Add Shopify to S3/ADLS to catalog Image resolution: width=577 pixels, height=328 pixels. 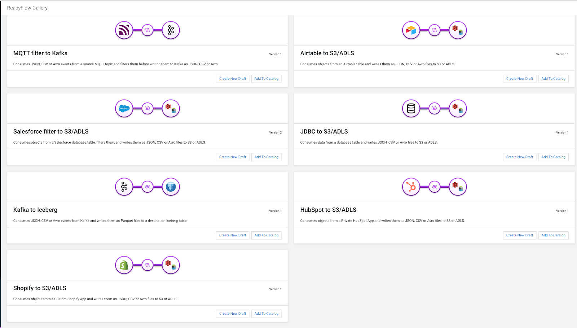click(267, 314)
